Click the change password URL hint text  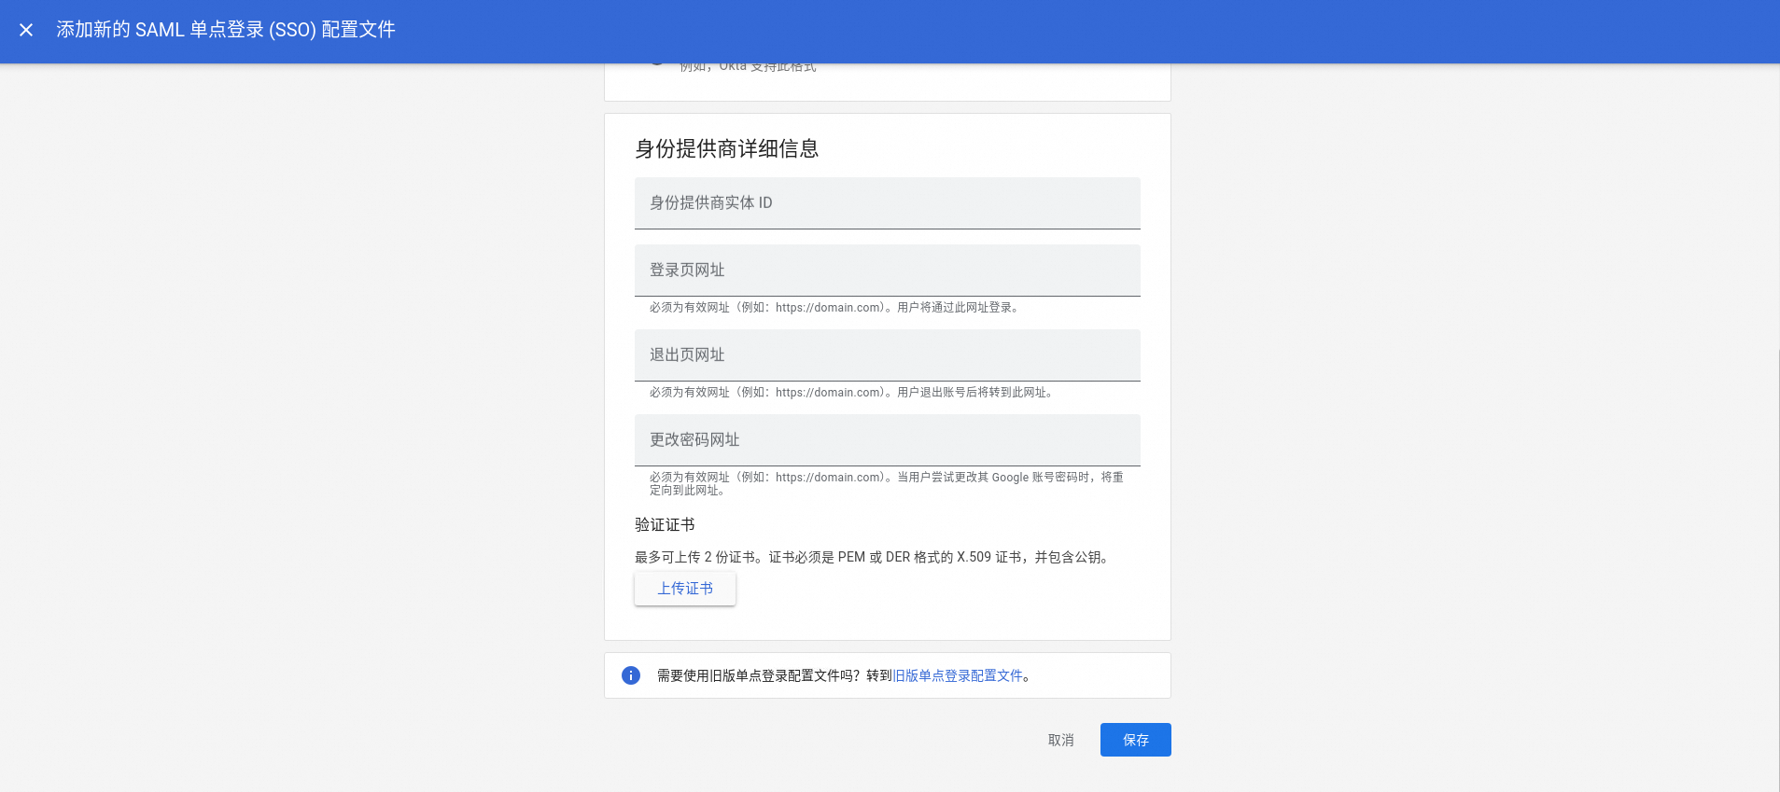coord(887,483)
